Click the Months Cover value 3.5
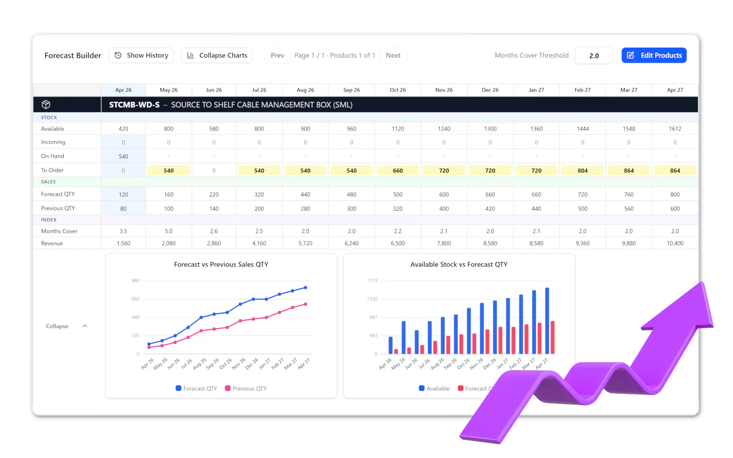The image size is (733, 458). pyautogui.click(x=123, y=231)
